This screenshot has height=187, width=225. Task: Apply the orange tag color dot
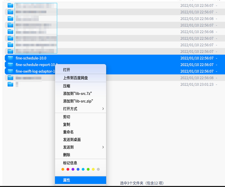click(63, 169)
